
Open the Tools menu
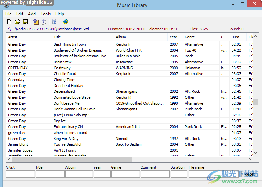pos(46,14)
